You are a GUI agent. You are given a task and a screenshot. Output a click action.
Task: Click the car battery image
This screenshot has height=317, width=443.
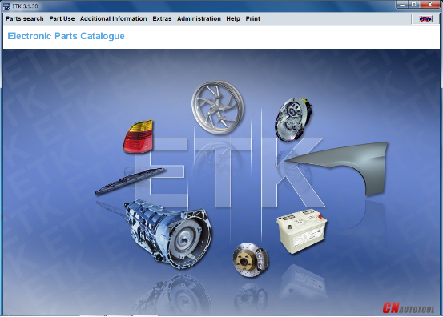pos(301,231)
